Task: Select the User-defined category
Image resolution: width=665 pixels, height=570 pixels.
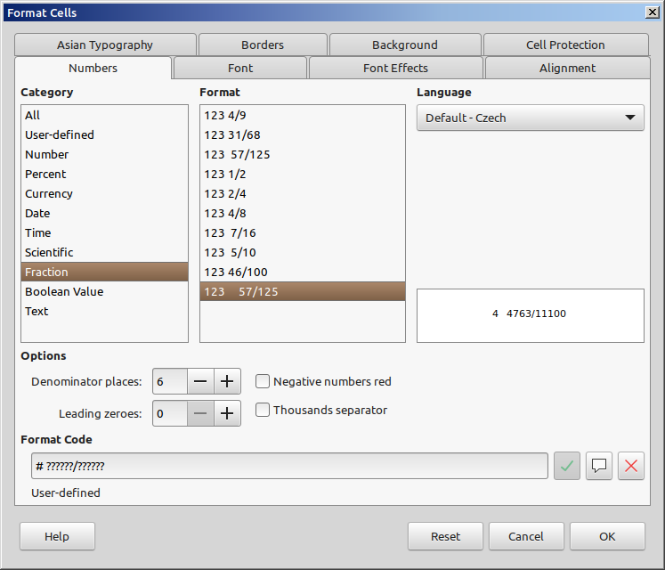Action: point(104,134)
